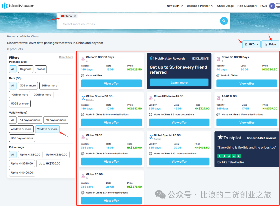The height and width of the screenshot is (206, 280).
Task: Click globe icon on China 30 GB card
Action: coord(218,75)
